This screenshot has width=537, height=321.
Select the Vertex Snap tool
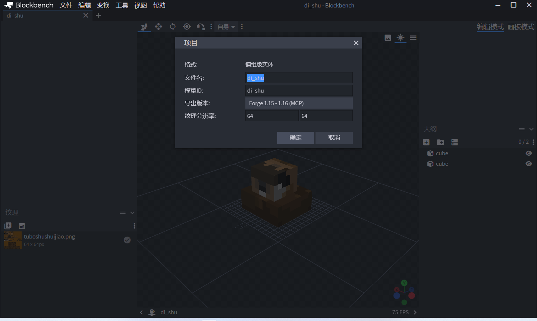[x=201, y=27]
